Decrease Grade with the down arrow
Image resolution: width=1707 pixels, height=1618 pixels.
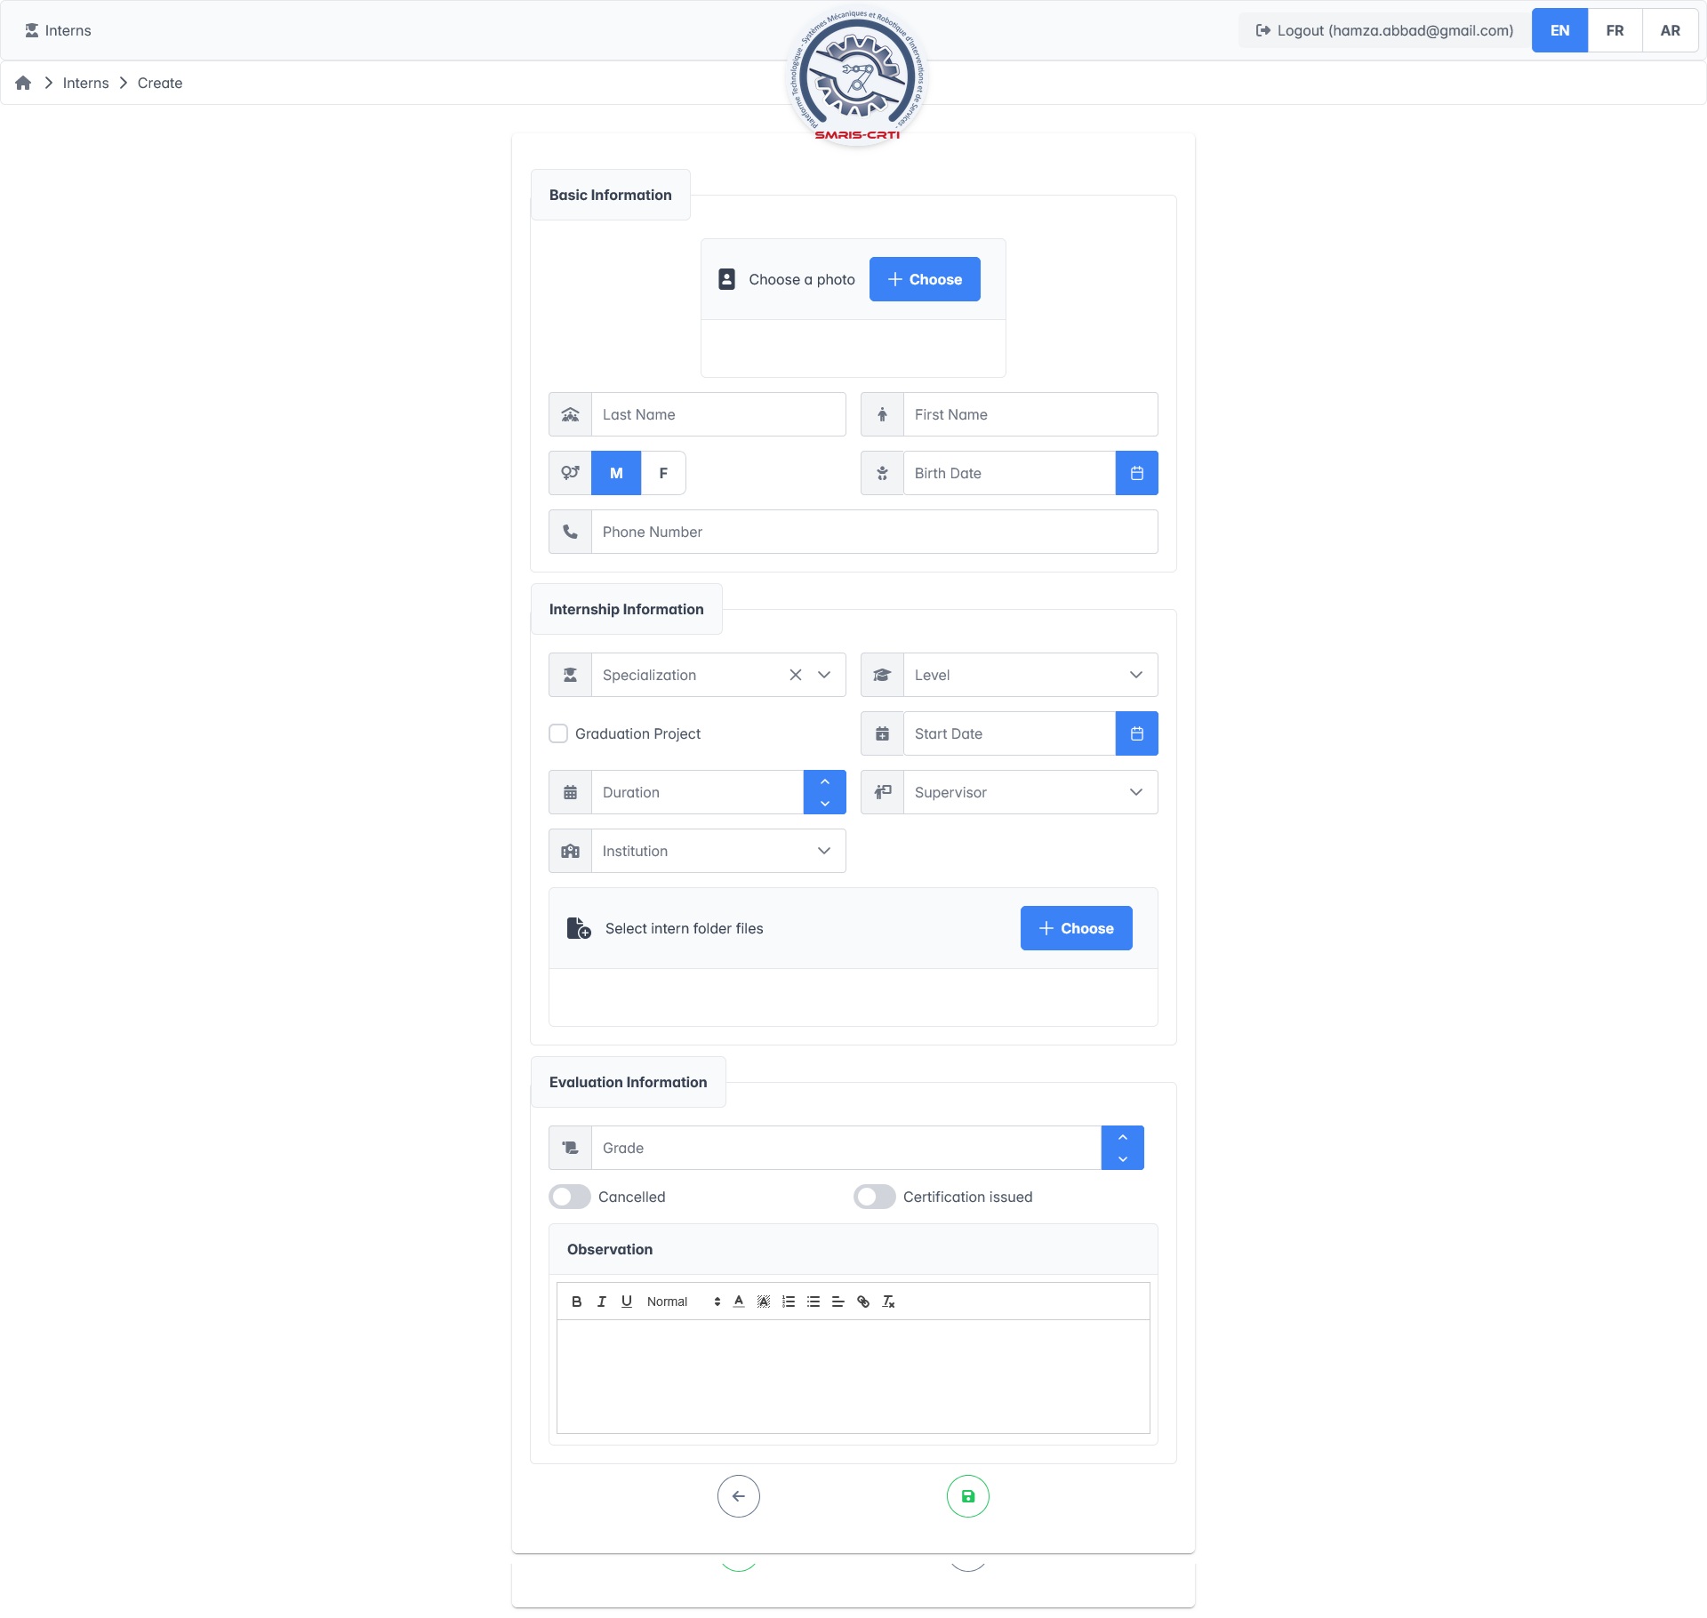click(x=1123, y=1158)
